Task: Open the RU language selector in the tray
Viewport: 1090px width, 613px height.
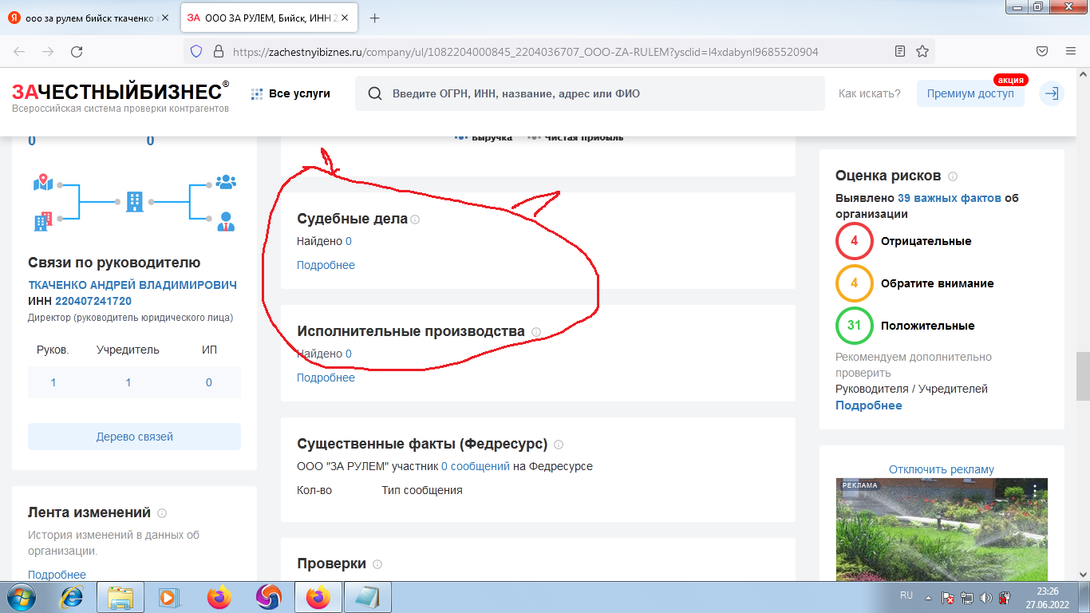Action: 906,596
